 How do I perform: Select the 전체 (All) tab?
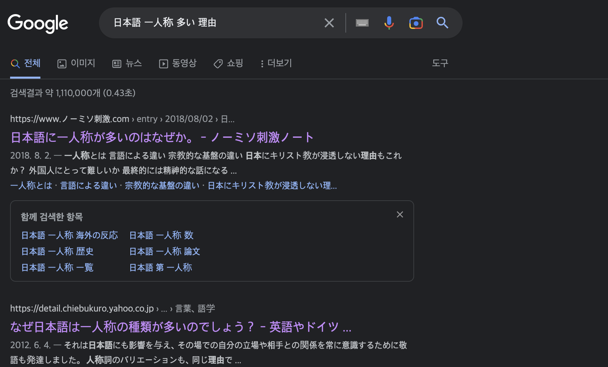(26, 64)
